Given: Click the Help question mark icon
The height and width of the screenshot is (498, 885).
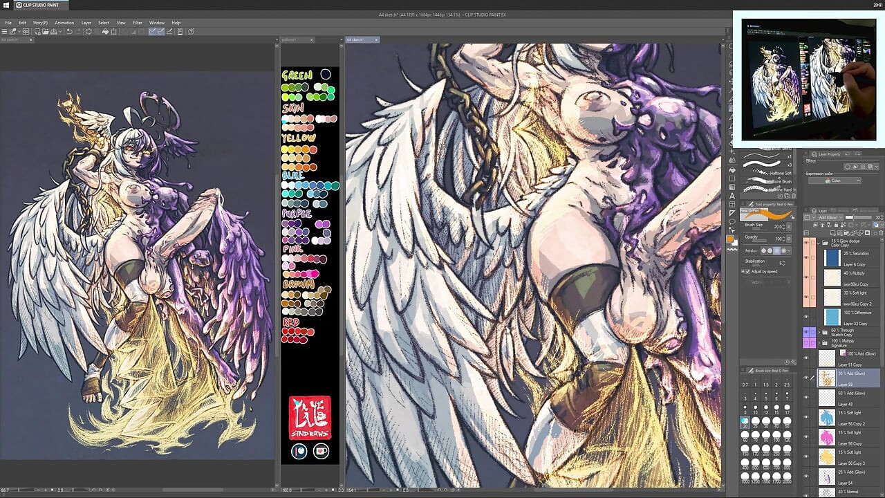Looking at the screenshot, I should [191, 32].
